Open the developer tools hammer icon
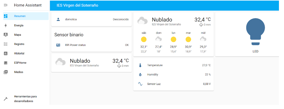Image resolution: width=284 pixels, height=109 pixels. (x=6, y=99)
